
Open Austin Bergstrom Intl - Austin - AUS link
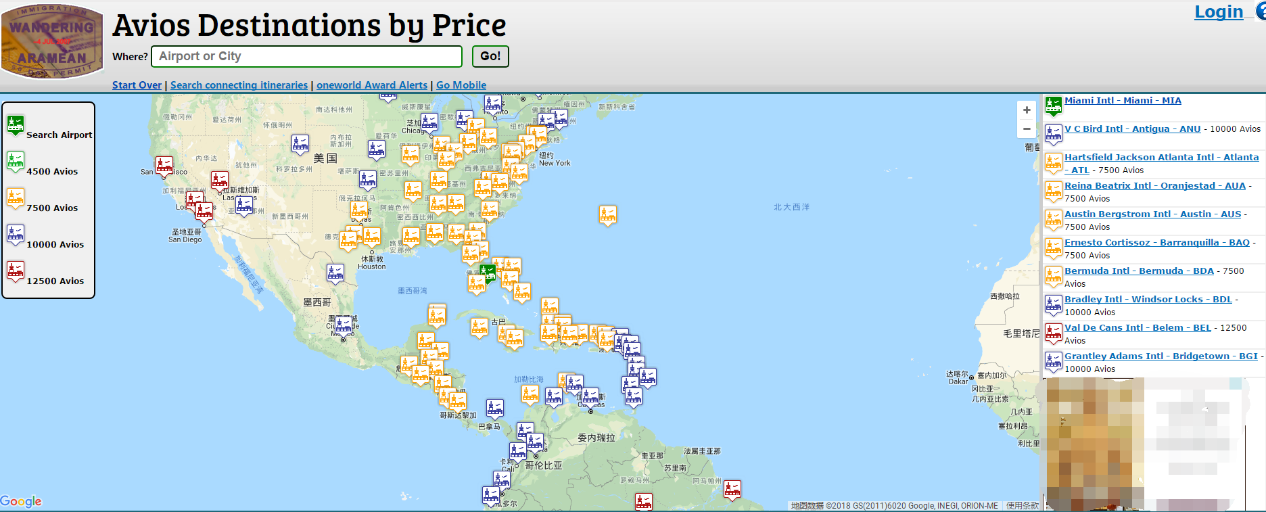coord(1153,214)
